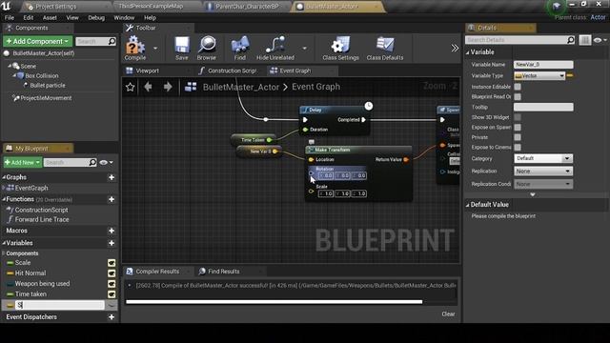Image resolution: width=610 pixels, height=343 pixels.
Task: Click BulletMaster_Actor breadcrumb
Action: coord(241,87)
